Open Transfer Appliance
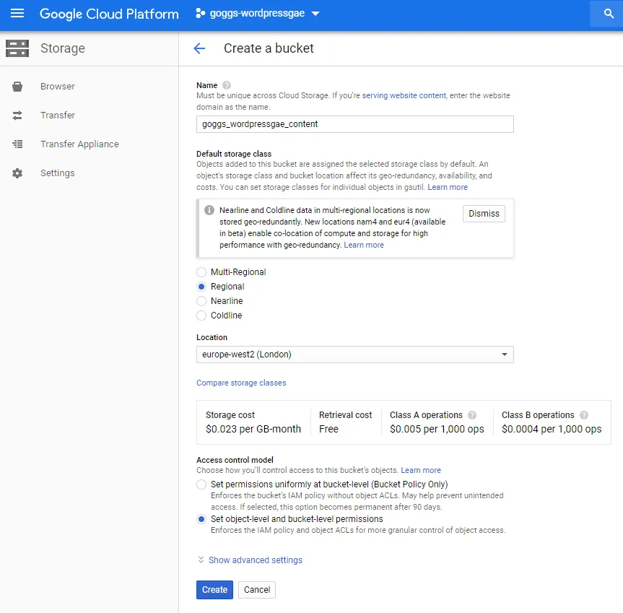Image resolution: width=623 pixels, height=613 pixels. tap(79, 144)
